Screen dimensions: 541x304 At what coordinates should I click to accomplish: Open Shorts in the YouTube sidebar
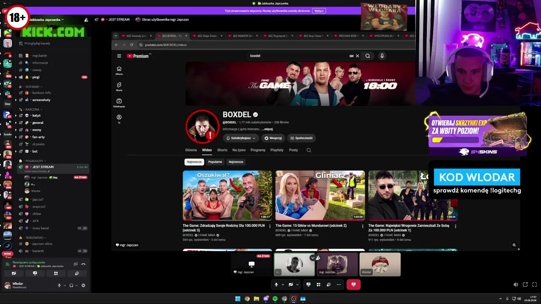(119, 87)
